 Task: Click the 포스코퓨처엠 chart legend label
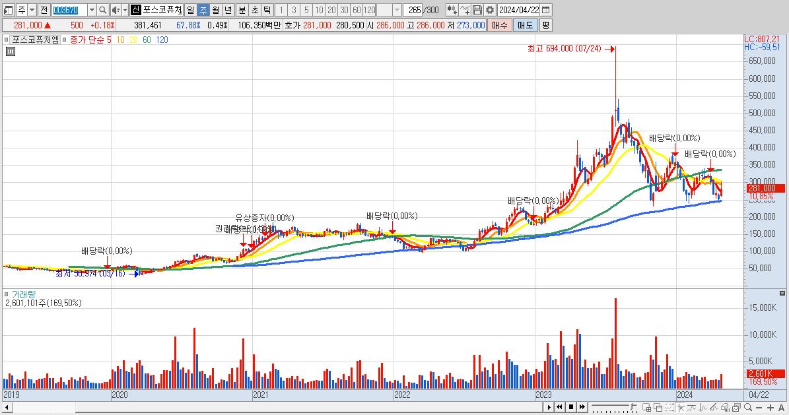click(x=35, y=40)
